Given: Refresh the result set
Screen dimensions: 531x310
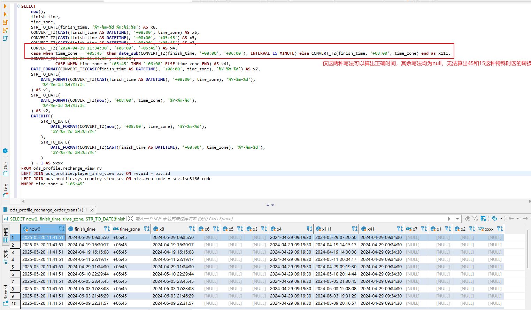Looking at the screenshot, I should tap(494, 218).
